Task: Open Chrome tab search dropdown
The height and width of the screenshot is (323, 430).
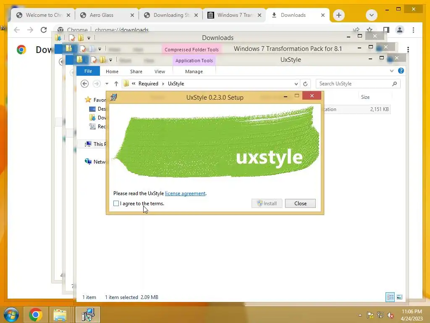Action: pos(371,15)
